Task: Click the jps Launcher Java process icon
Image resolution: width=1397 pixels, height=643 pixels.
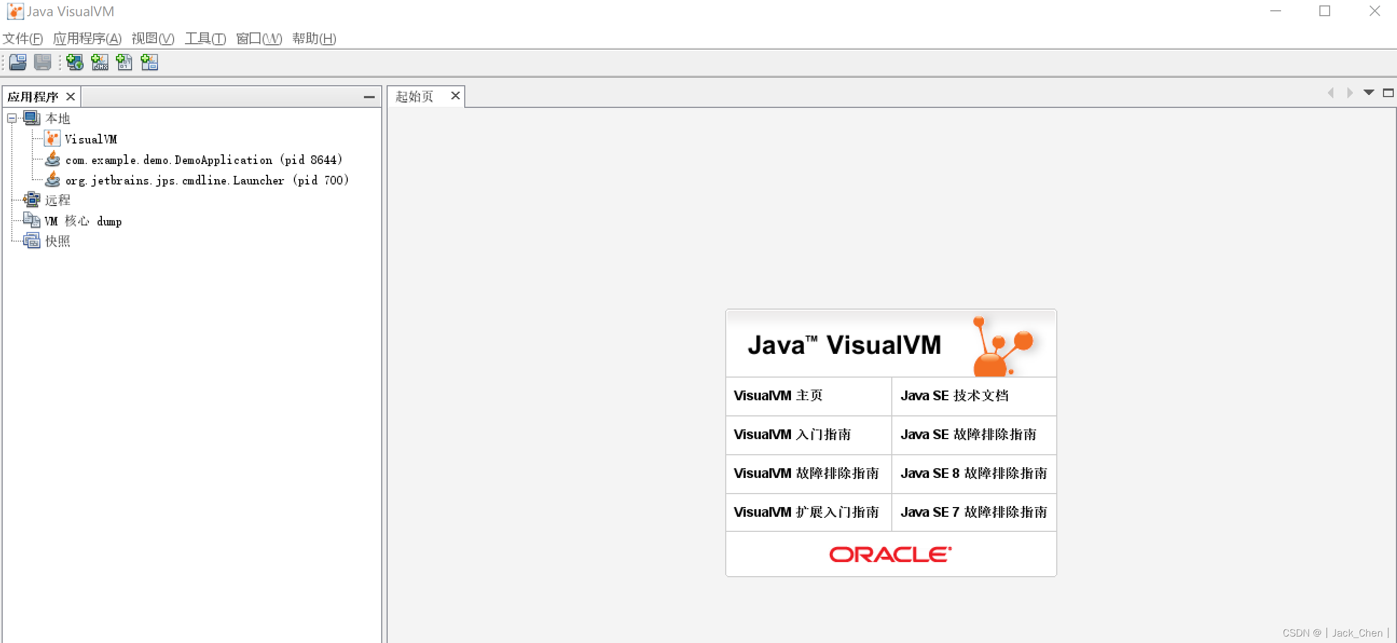Action: pyautogui.click(x=53, y=179)
